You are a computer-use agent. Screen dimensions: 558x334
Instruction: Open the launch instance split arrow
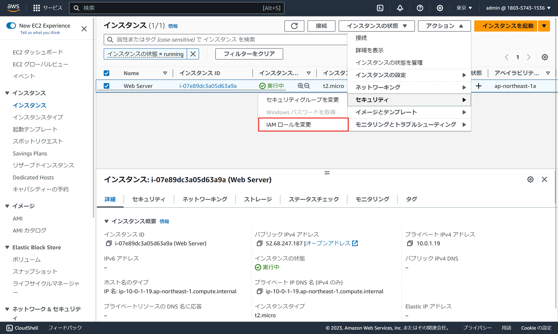(x=544, y=26)
